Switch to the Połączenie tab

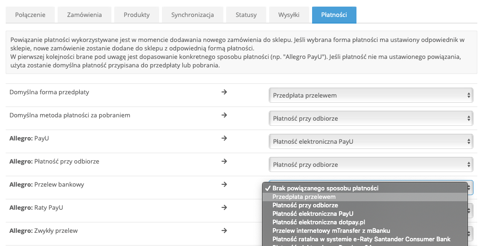click(30, 15)
